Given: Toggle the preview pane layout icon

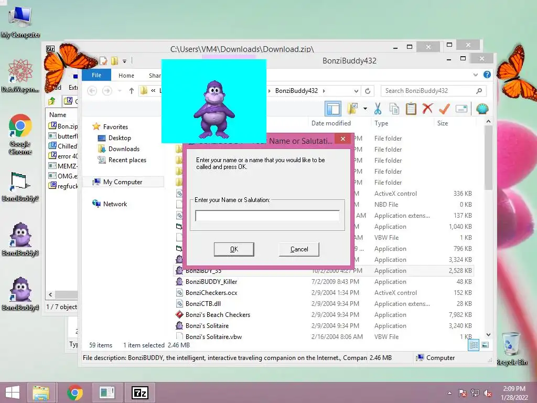Looking at the screenshot, I should (333, 109).
